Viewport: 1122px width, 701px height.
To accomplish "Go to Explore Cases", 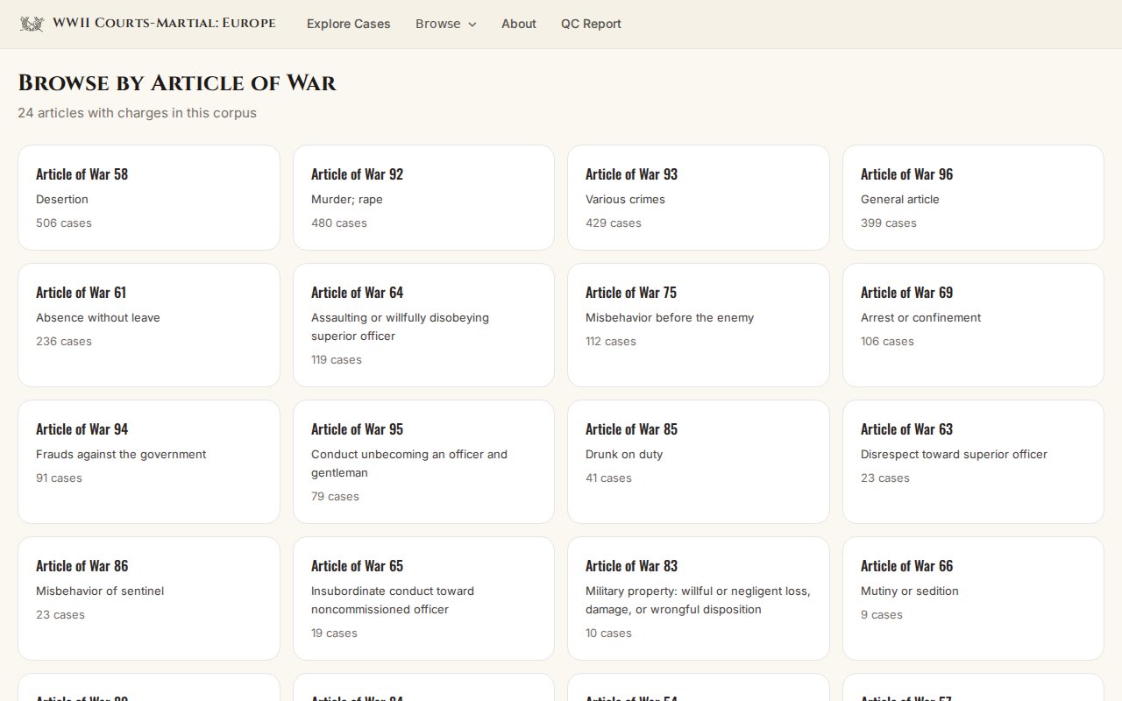I will (x=349, y=24).
